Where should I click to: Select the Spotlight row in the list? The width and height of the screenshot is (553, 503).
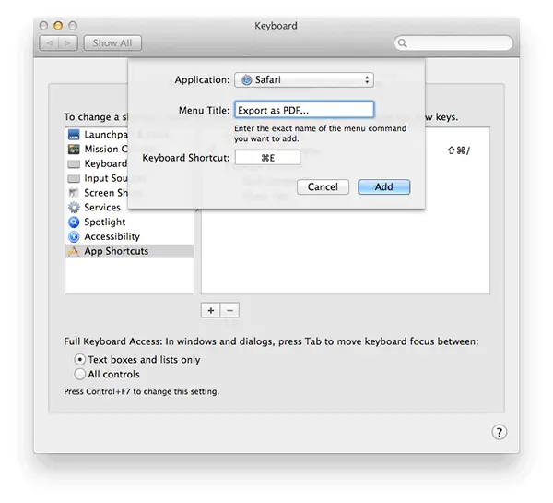[129, 222]
